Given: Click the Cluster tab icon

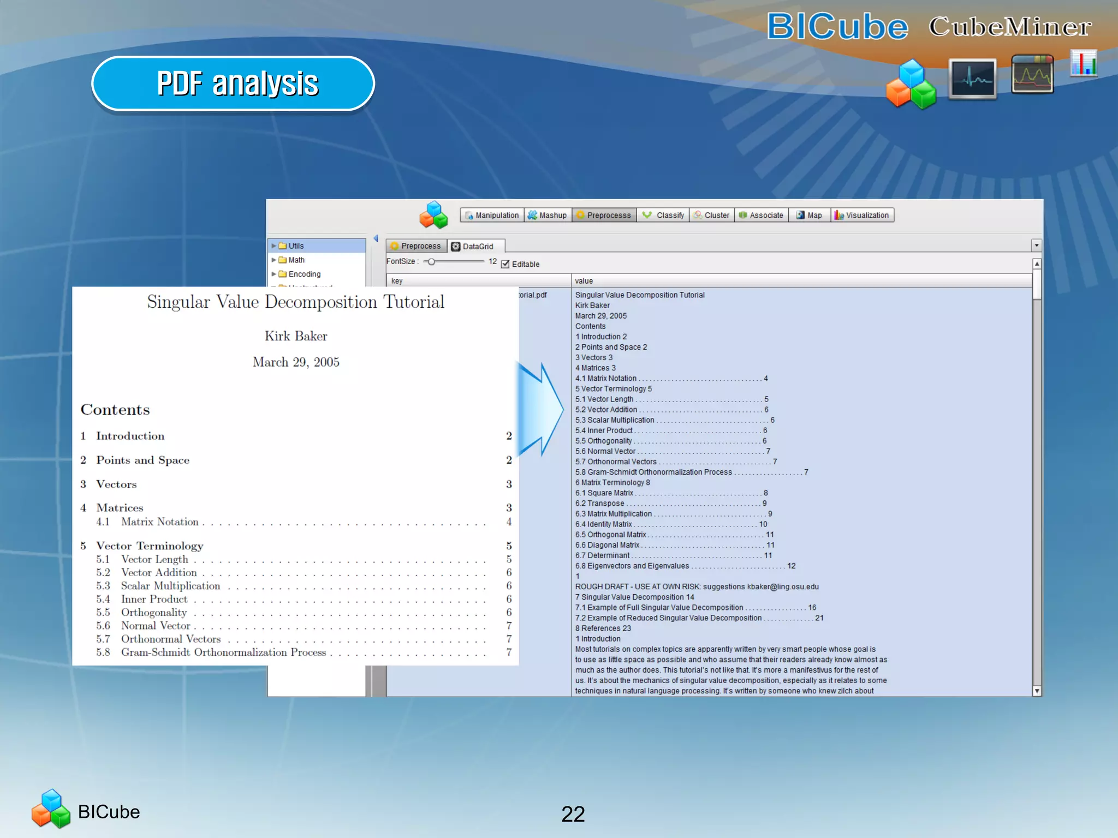Looking at the screenshot, I should point(698,215).
